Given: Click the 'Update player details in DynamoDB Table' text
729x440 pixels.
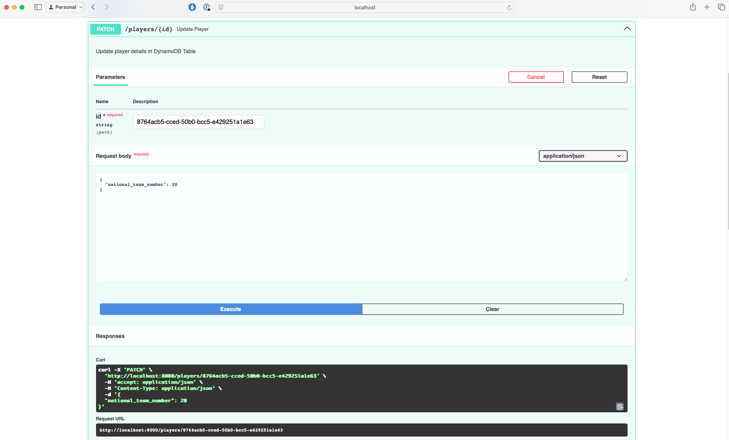Looking at the screenshot, I should tap(145, 51).
